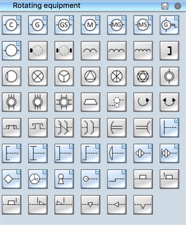
Task: Pick the solid step line with dashed line
Action: pos(117,179)
